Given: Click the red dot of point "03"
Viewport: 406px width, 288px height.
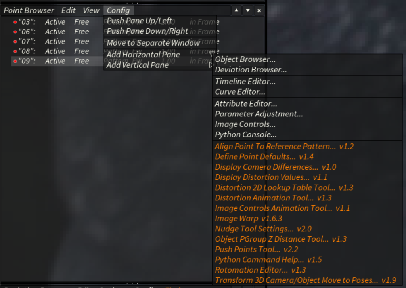Looking at the screenshot, I should point(15,22).
